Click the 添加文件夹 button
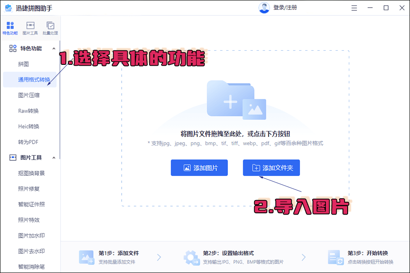 coord(271,168)
